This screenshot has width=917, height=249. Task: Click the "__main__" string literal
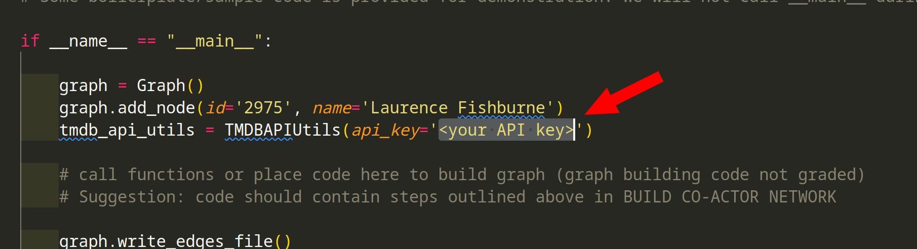tap(215, 41)
